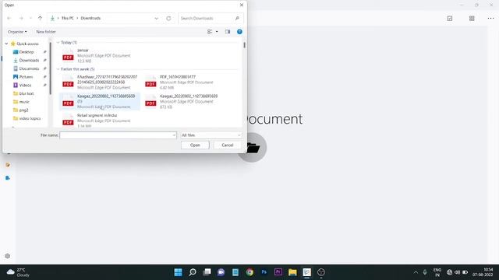The height and width of the screenshot is (280, 499).
Task: Collapse the Quick access tree
Action: pos(6,44)
